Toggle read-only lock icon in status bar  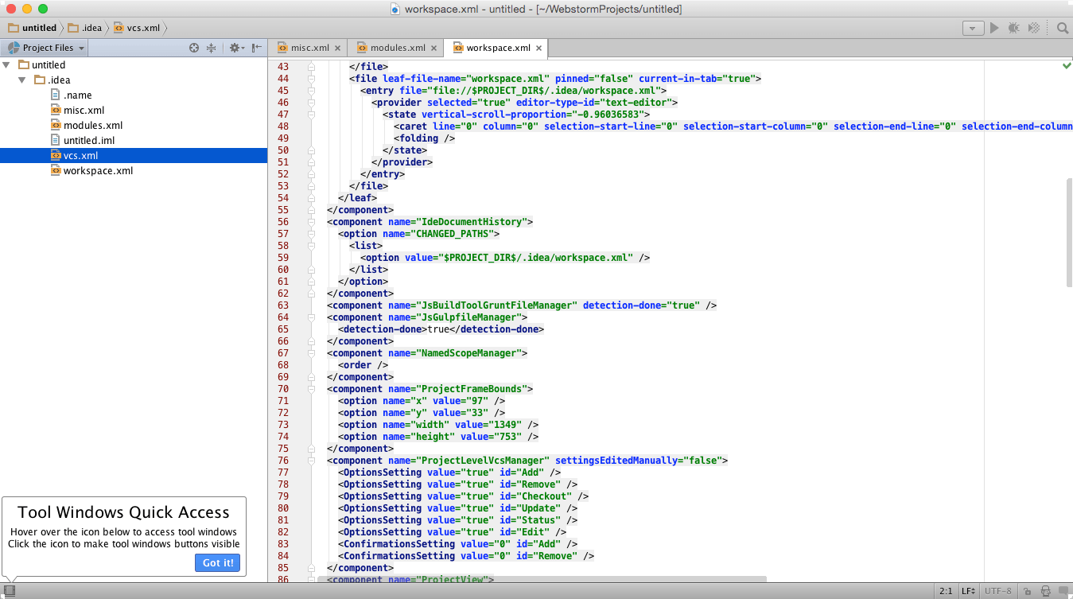[x=1027, y=591]
